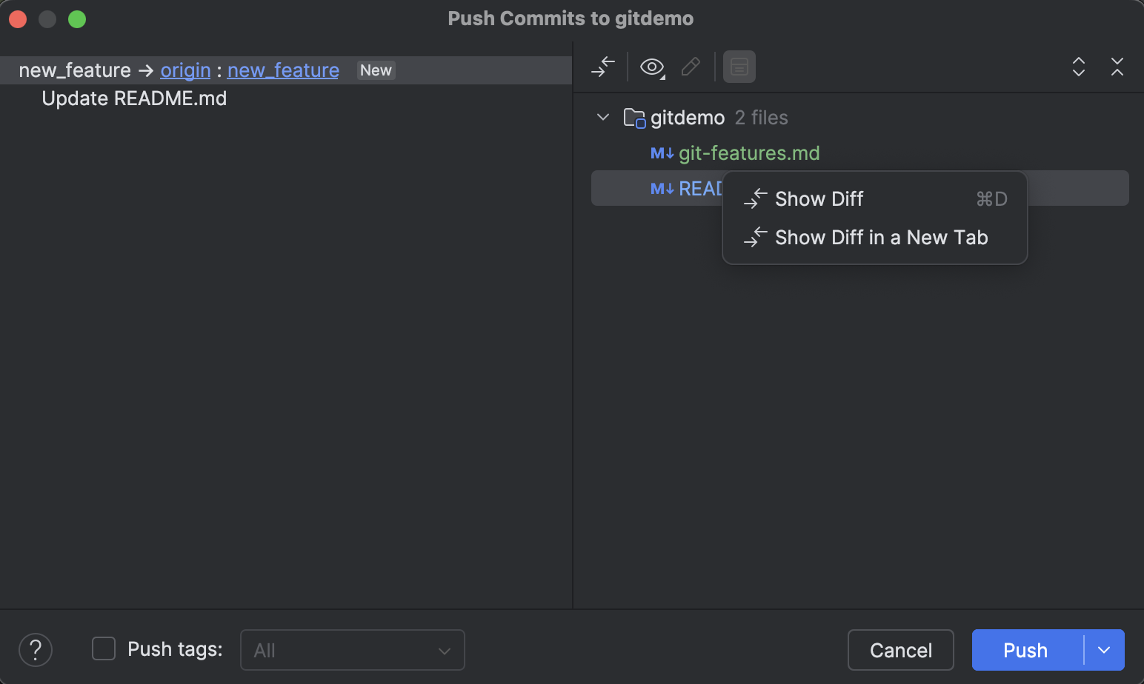Select the pencil edit icon in toolbar
This screenshot has height=684, width=1144.
coord(691,67)
